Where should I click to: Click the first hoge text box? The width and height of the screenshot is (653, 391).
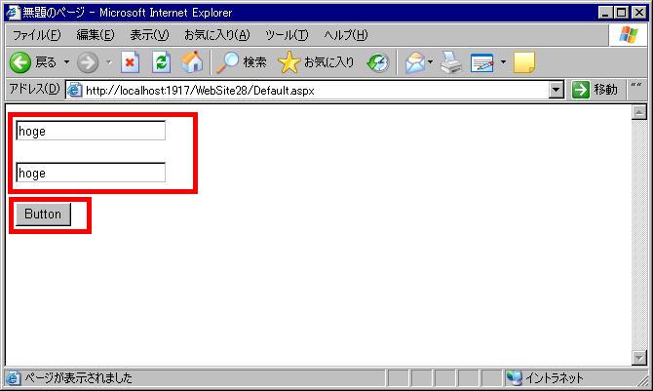(91, 131)
